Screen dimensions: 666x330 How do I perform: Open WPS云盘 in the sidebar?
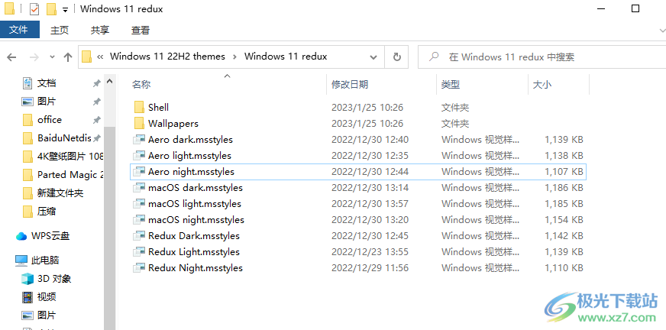(x=41, y=236)
